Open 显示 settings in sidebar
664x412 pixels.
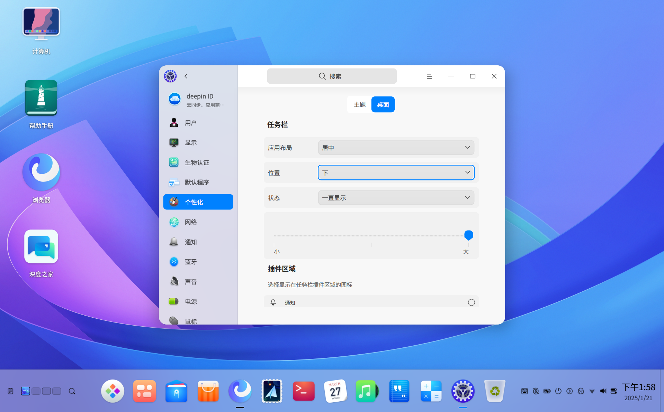click(198, 142)
